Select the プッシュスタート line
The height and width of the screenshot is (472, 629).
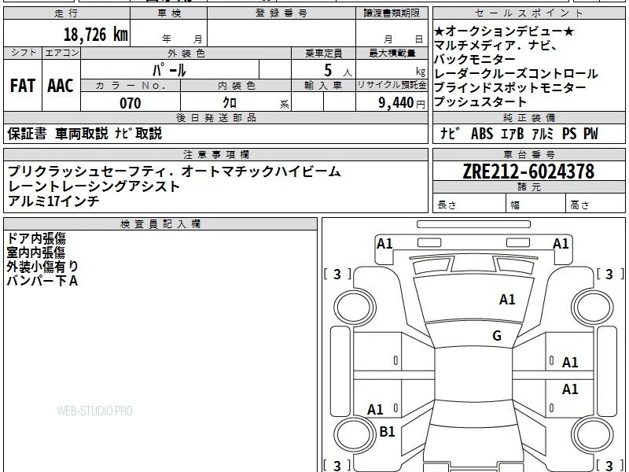[x=480, y=101]
